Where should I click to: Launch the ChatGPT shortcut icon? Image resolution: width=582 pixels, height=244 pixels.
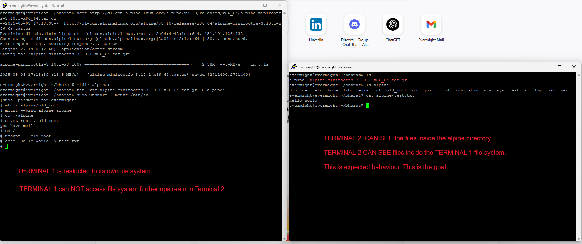click(392, 25)
